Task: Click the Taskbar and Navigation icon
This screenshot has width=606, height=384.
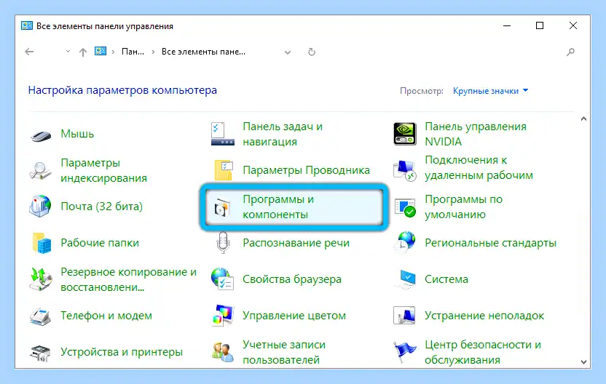Action: point(223,134)
